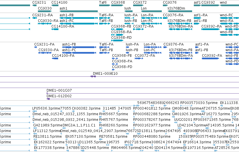The height and width of the screenshot is (152, 239).
Task: Select the DME1-009E10 clone feature
Action: 93,76
